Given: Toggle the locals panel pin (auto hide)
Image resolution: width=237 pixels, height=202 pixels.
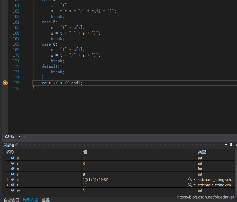Looking at the screenshot, I should pos(231,145).
